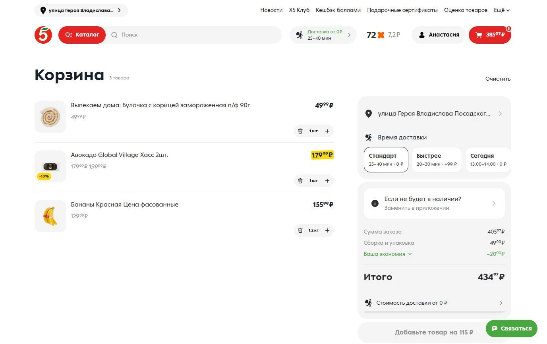Open Выпекаем дома: Булочка с корицей product title
The width and height of the screenshot is (547, 344).
click(160, 105)
